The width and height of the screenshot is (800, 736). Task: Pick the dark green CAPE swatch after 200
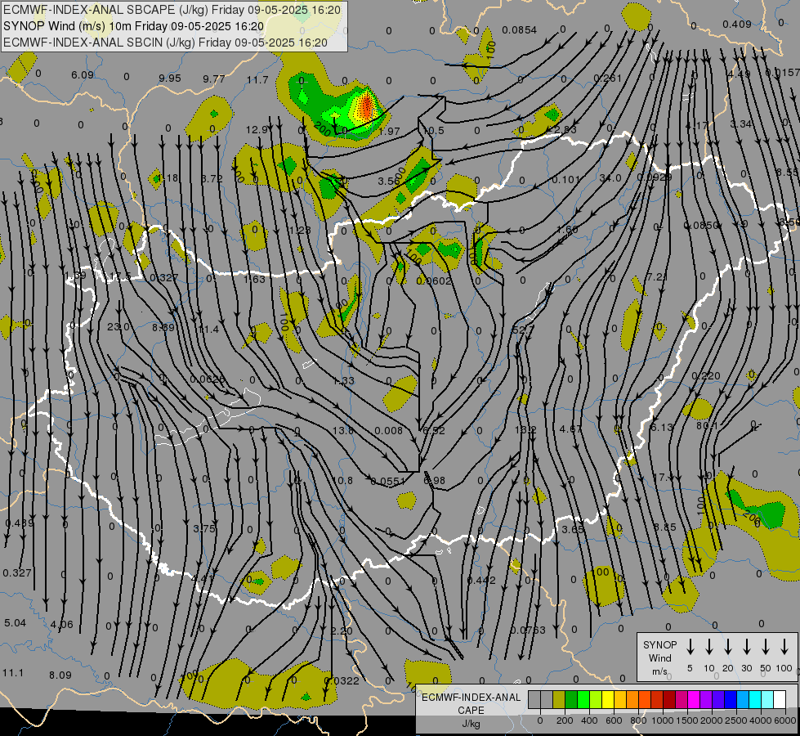[571, 699]
